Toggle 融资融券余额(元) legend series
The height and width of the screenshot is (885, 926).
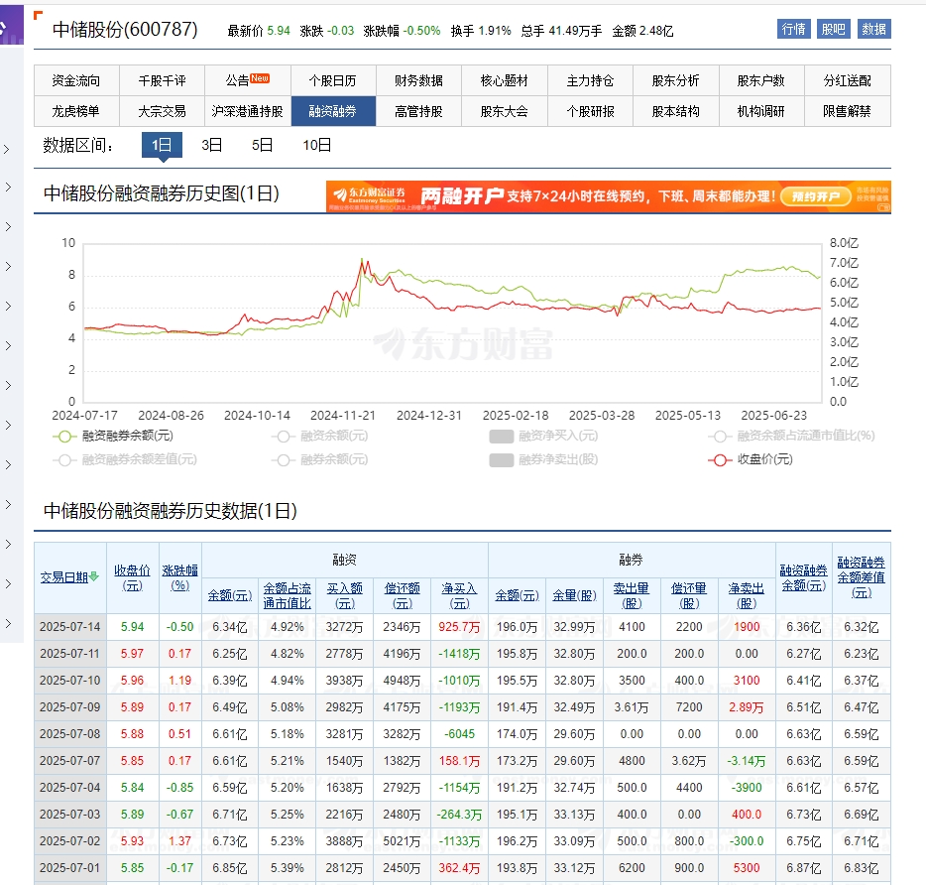[x=113, y=437]
